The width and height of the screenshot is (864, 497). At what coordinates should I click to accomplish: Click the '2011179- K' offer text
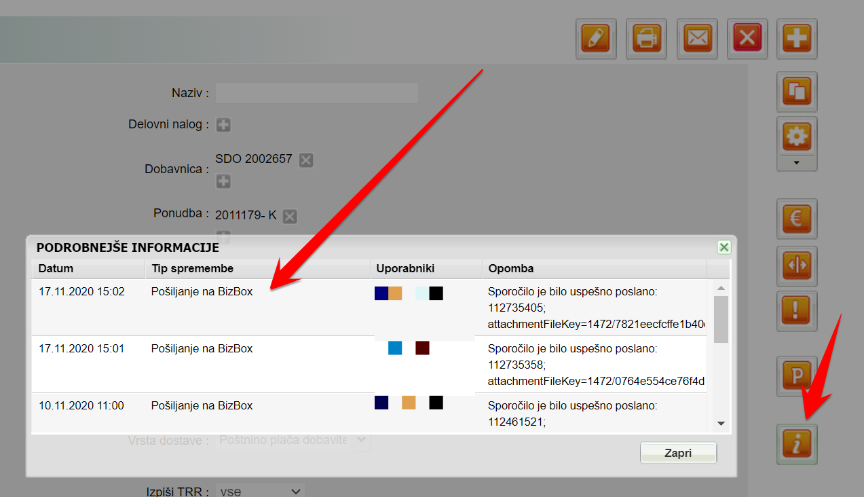pyautogui.click(x=246, y=216)
